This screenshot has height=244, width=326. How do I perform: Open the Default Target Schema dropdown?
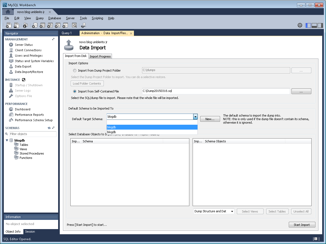[x=195, y=117]
